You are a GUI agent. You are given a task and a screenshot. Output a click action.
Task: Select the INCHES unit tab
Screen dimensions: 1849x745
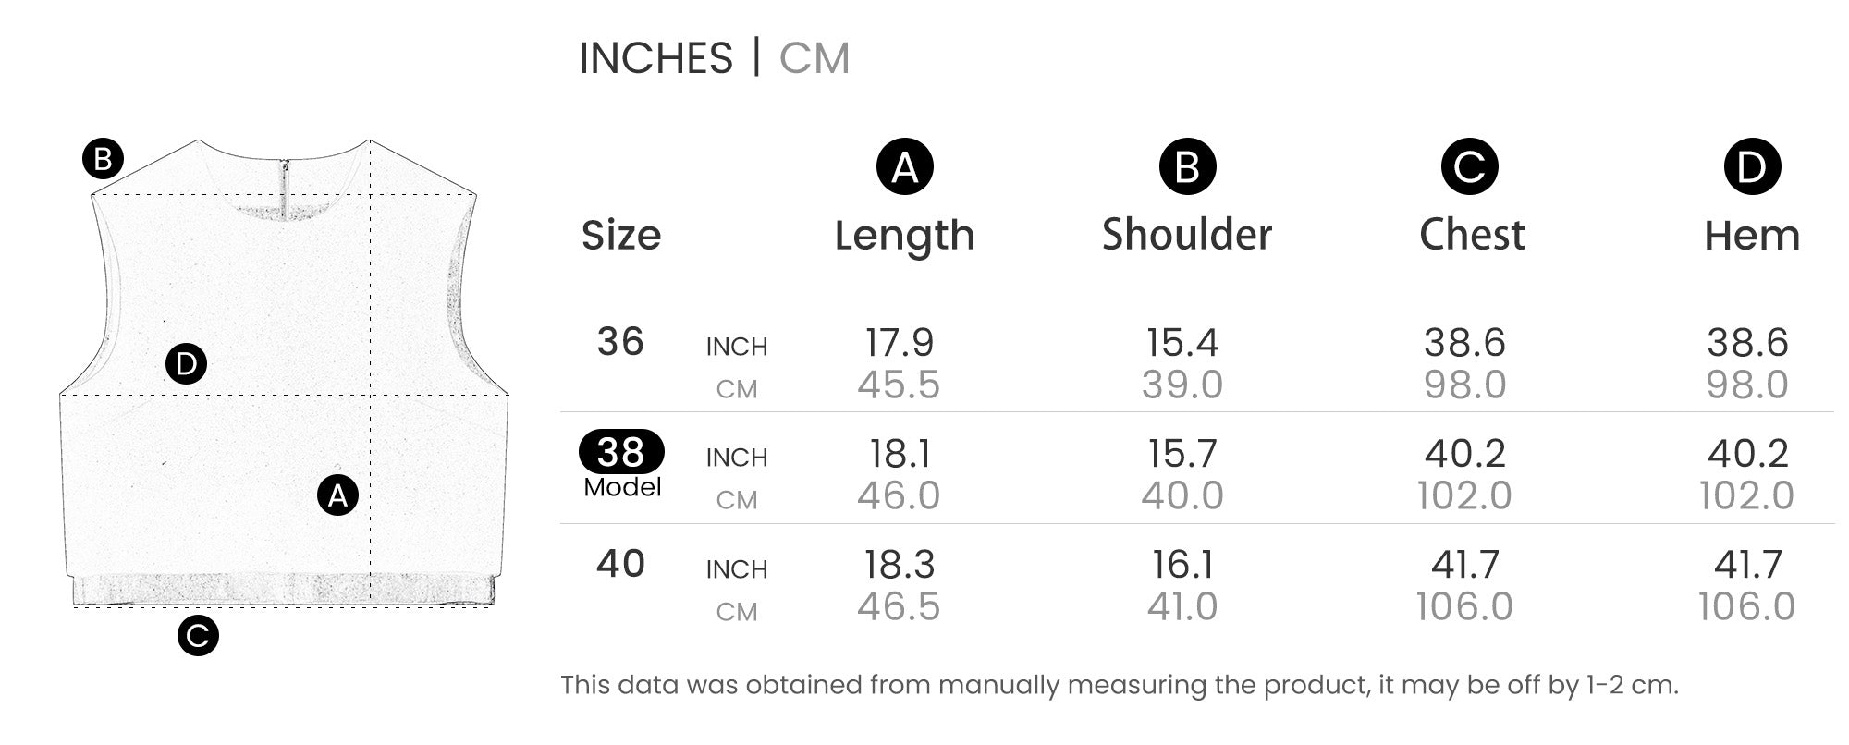click(x=655, y=58)
